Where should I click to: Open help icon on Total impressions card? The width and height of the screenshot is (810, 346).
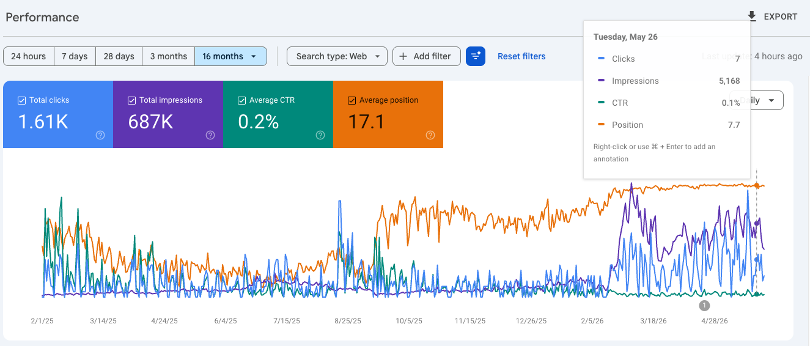point(210,135)
